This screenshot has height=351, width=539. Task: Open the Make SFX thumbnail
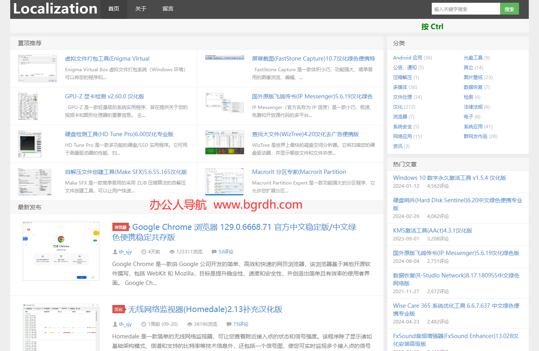35,182
